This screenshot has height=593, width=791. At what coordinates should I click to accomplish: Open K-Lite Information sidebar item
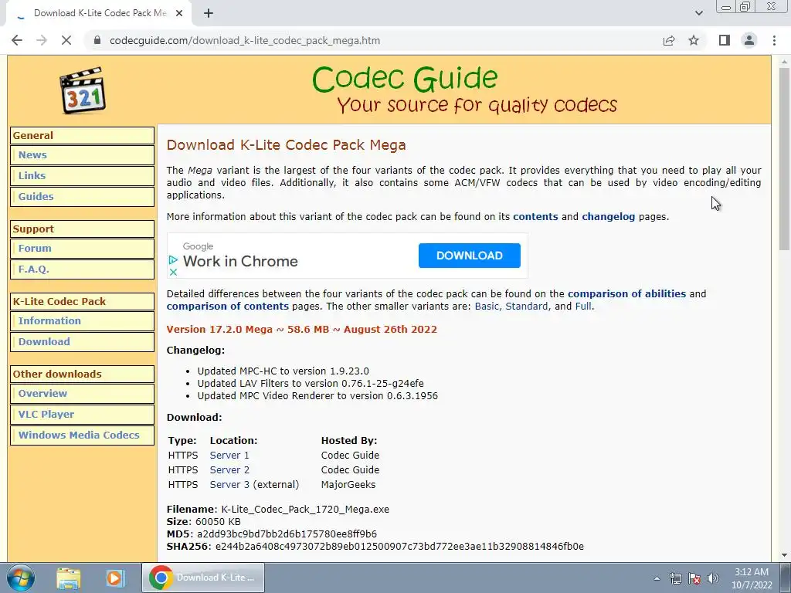[82, 321]
